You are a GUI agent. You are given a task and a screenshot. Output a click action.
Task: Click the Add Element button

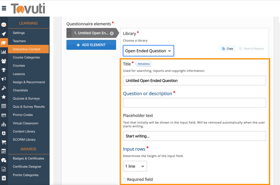(91, 45)
